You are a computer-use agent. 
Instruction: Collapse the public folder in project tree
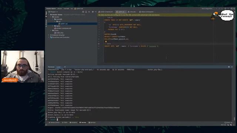coord(51,30)
